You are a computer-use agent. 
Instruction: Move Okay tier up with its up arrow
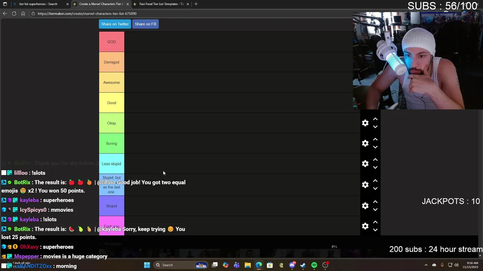coord(375,119)
